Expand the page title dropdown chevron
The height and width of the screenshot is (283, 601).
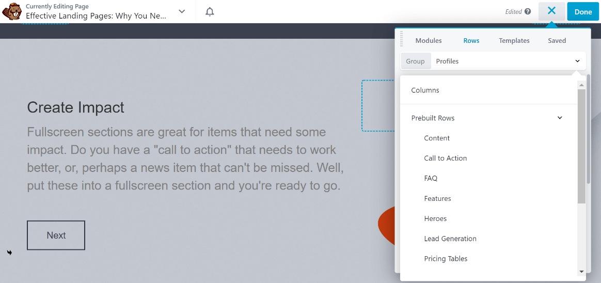(182, 11)
